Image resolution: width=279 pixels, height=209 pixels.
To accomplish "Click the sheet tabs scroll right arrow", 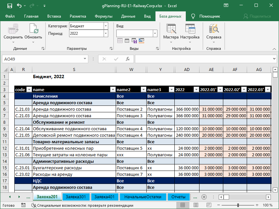I will click(19, 197).
